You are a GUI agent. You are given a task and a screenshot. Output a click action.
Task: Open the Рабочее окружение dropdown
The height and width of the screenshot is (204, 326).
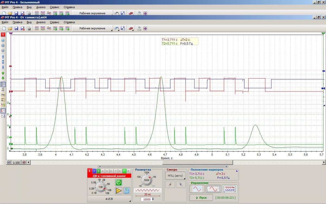92,28
